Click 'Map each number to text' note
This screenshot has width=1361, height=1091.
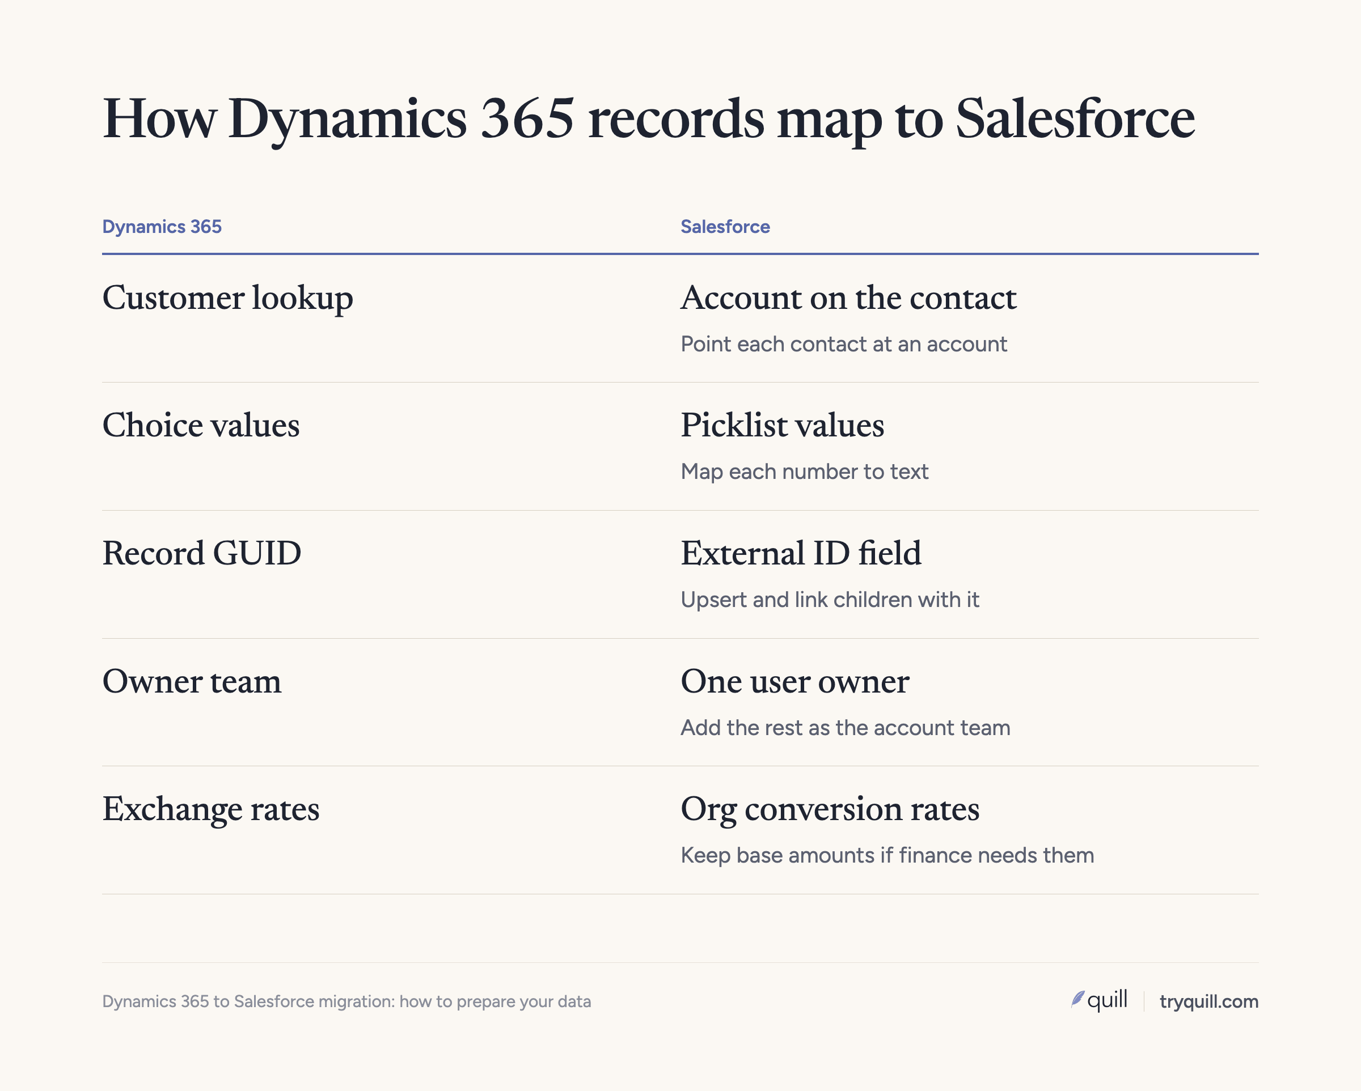[804, 472]
